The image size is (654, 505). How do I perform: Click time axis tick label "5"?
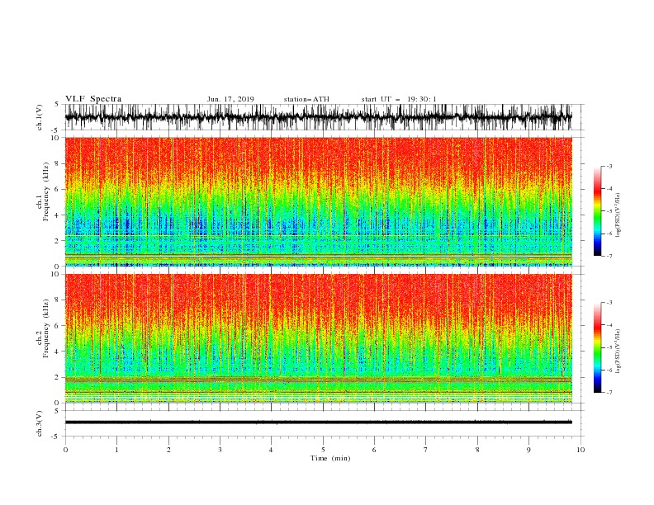(x=323, y=450)
